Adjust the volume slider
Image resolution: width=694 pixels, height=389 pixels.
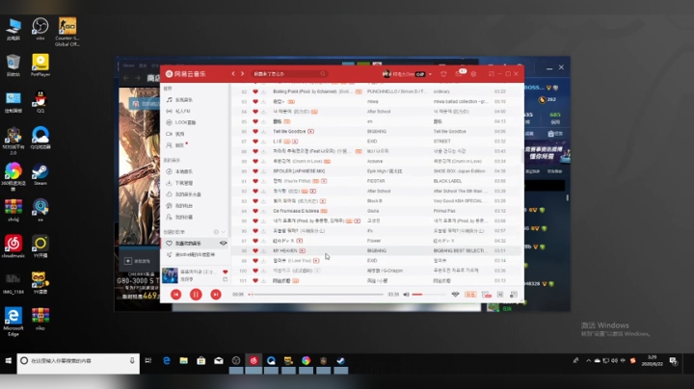(x=428, y=295)
